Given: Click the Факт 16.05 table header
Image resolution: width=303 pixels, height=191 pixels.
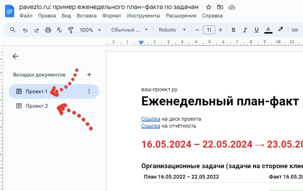Looking at the screenshot, I should click(x=286, y=177).
